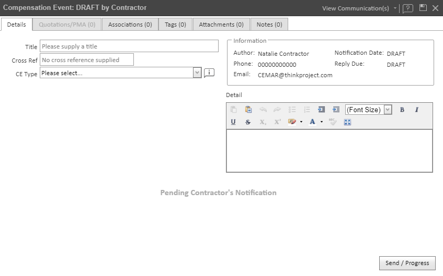Click the Paste from Word icon
Image resolution: width=443 pixels, height=276 pixels.
248,110
